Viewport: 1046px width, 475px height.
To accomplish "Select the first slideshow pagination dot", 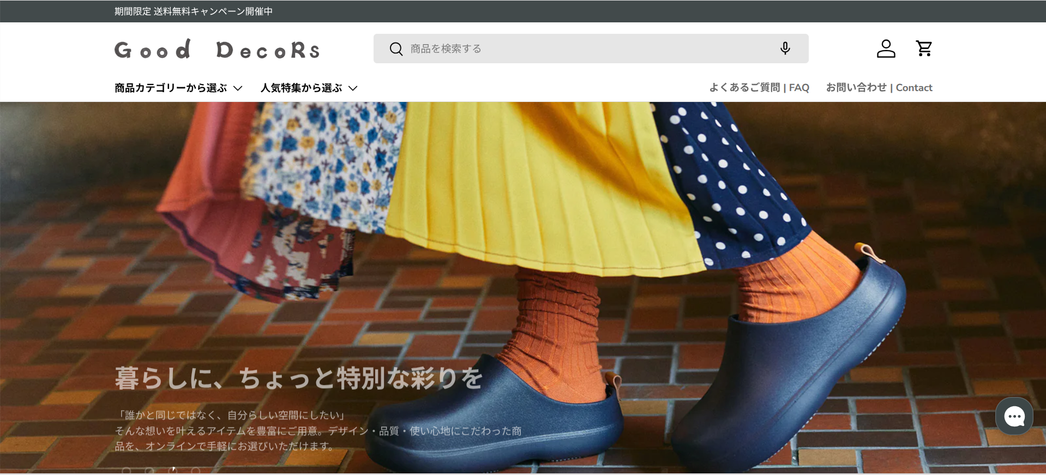I will coord(127,470).
